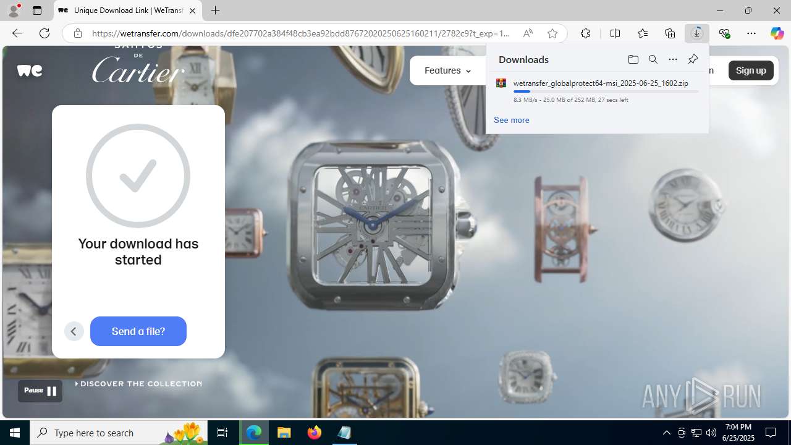The width and height of the screenshot is (791, 445).
Task: Open Tab actions menu icon
Action: (x=37, y=11)
